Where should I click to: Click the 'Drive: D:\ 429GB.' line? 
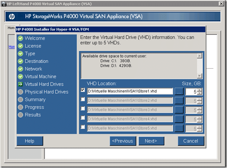(116, 66)
